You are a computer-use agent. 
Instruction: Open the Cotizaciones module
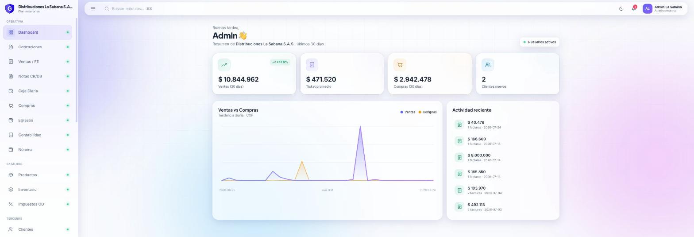coord(38,47)
